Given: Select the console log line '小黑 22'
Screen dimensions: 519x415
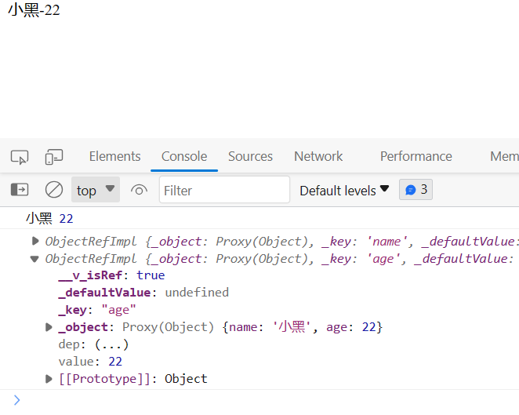Looking at the screenshot, I should [49, 219].
